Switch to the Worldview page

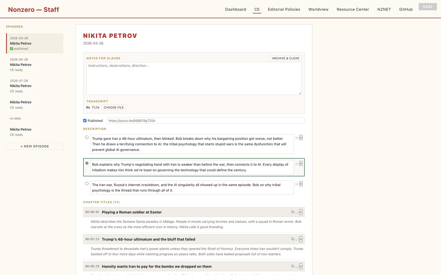pyautogui.click(x=318, y=9)
